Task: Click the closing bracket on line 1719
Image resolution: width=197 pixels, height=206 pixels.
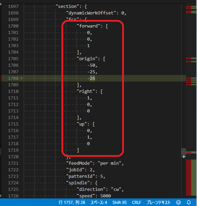Action: (x=78, y=150)
